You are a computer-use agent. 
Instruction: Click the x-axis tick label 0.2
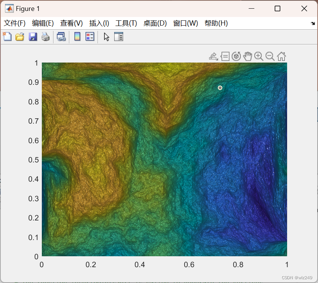91,265
